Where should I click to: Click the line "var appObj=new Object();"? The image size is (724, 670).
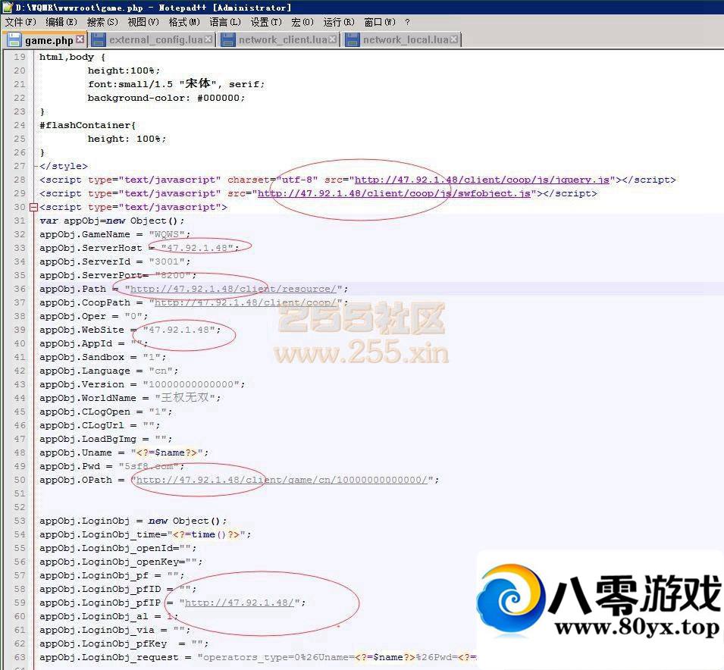pyautogui.click(x=111, y=221)
